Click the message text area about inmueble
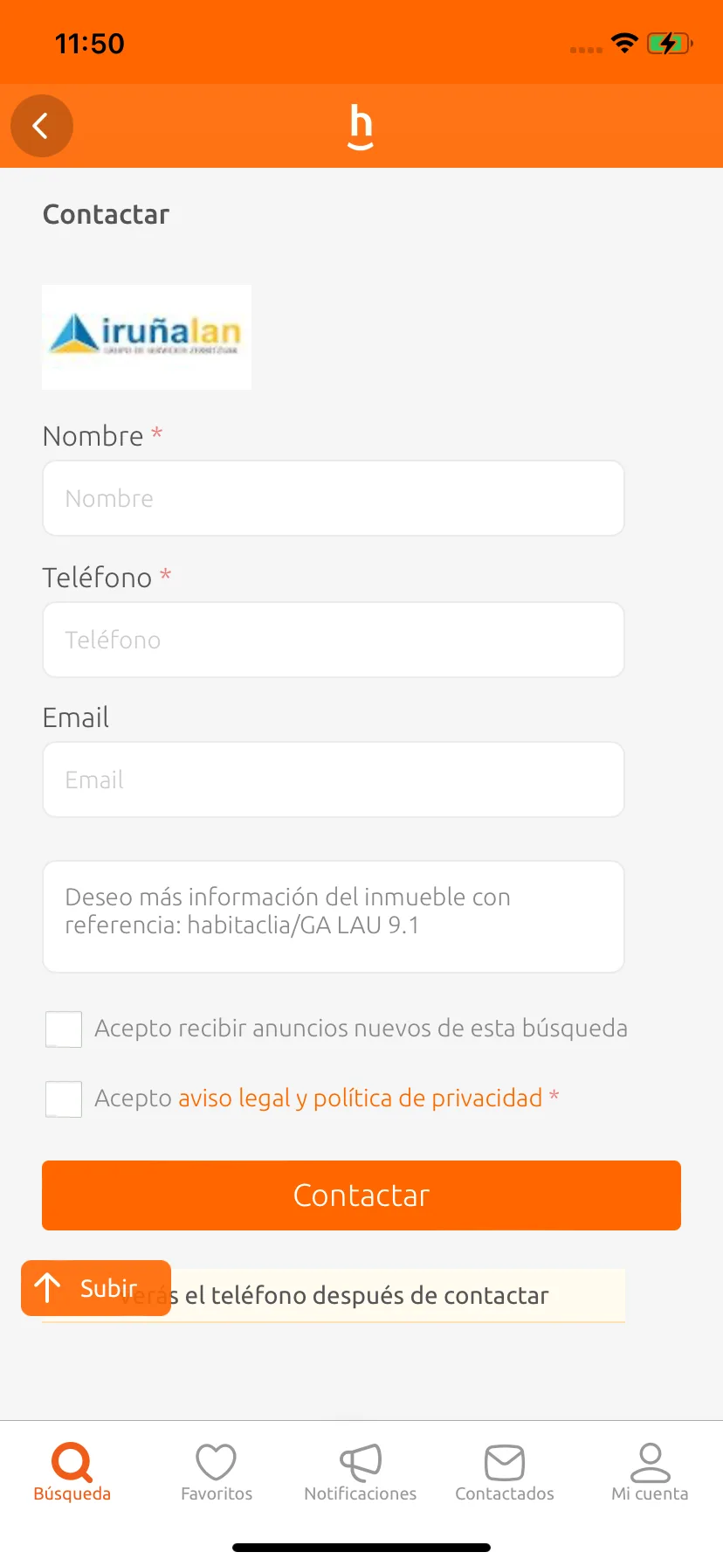The width and height of the screenshot is (723, 1566). tap(334, 917)
